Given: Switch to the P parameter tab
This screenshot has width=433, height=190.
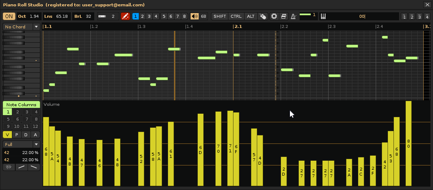Looking at the screenshot, I should point(17,135).
